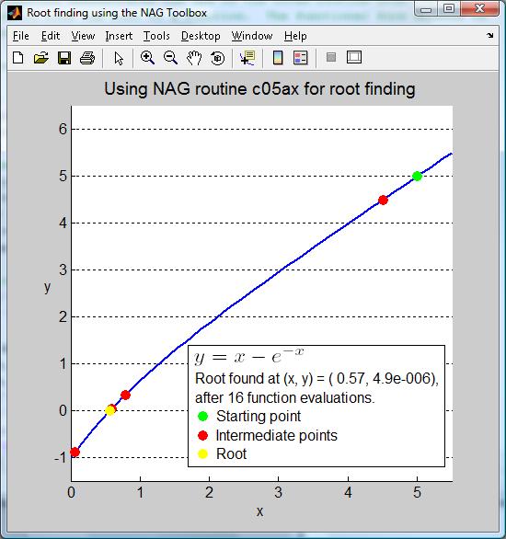Open file with the folder icon
The height and width of the screenshot is (539, 506).
point(41,58)
